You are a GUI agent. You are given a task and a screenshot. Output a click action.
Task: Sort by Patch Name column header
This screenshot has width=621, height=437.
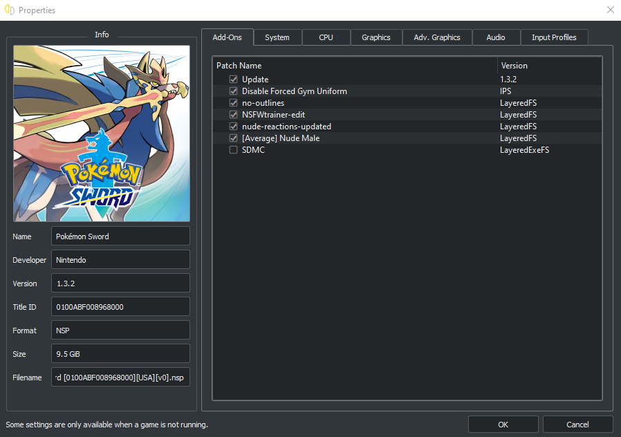[x=355, y=65]
